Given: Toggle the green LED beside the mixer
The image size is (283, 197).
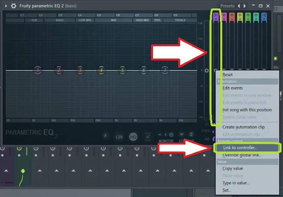Looking at the screenshot, I should (275, 58).
